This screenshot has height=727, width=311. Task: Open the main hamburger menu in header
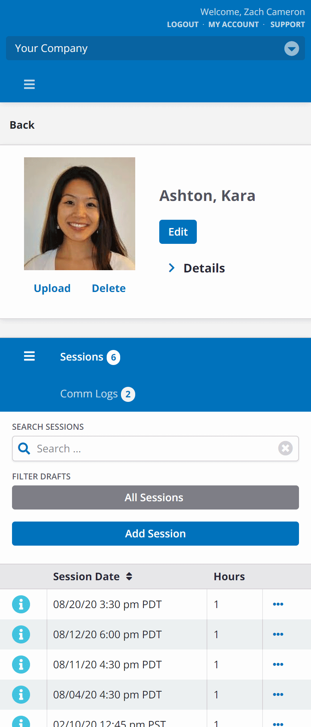click(x=29, y=84)
